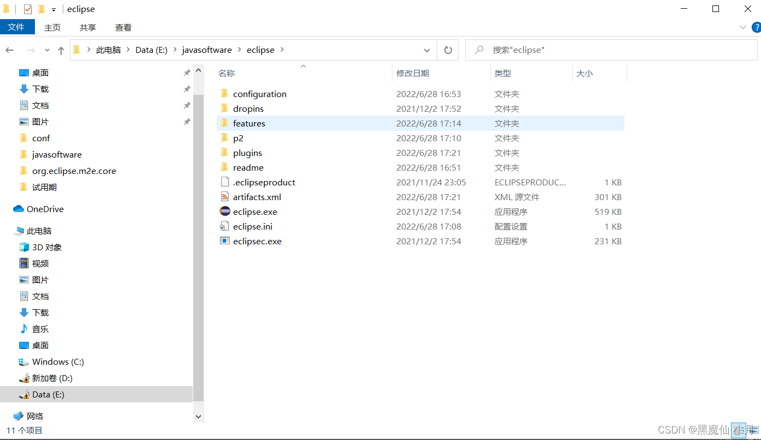Screen dimensions: 761x440
Task: Click the quick access properties checkmark icon
Action: click(28, 9)
